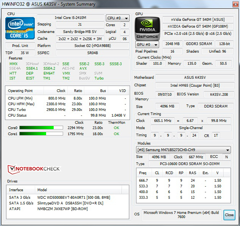Click the Windows 7 Home Premium OS field

pos(181,215)
